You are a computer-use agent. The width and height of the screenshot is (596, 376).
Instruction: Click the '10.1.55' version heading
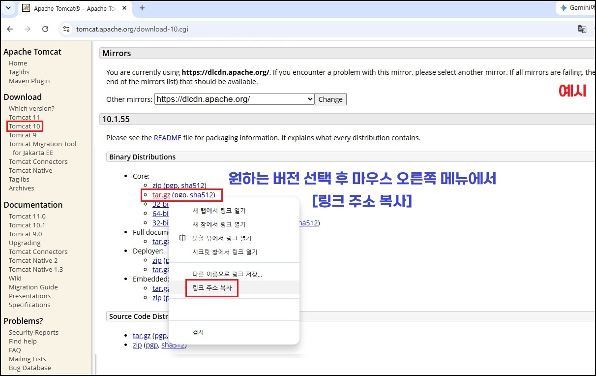[x=116, y=119]
